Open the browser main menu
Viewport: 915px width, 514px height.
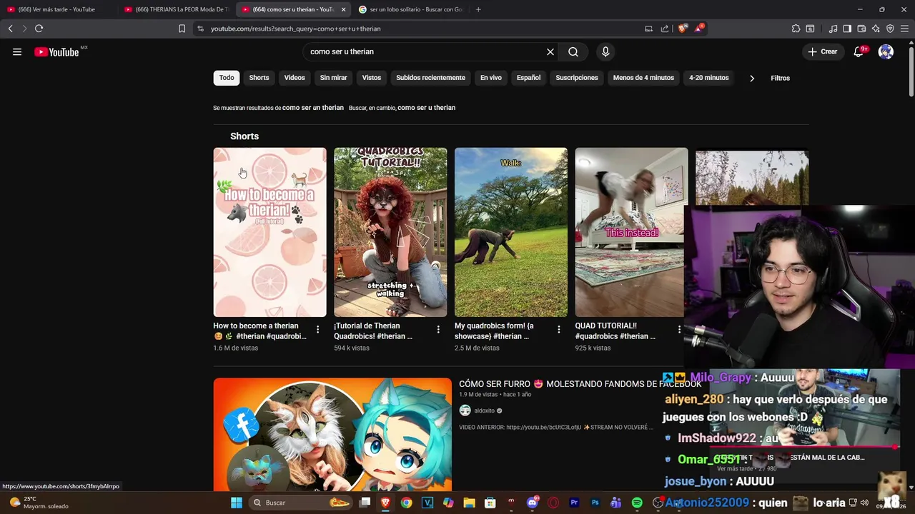coord(904,29)
